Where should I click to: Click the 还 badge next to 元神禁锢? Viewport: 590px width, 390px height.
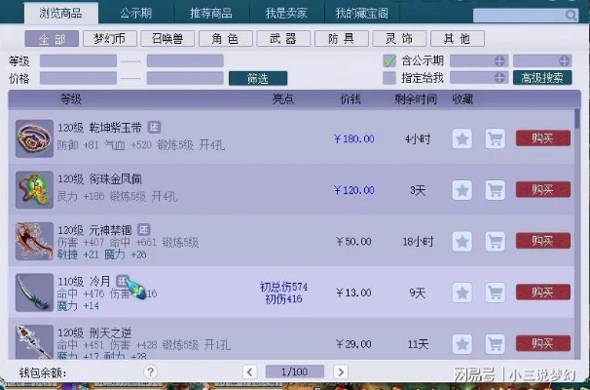coord(143,229)
